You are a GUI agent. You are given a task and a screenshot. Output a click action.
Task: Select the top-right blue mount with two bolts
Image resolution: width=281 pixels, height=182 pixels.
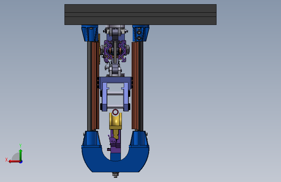click(x=141, y=33)
